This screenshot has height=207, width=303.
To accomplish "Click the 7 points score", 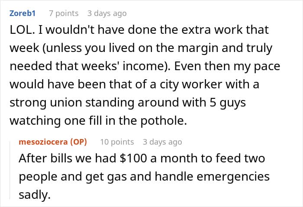I will click(63, 13).
